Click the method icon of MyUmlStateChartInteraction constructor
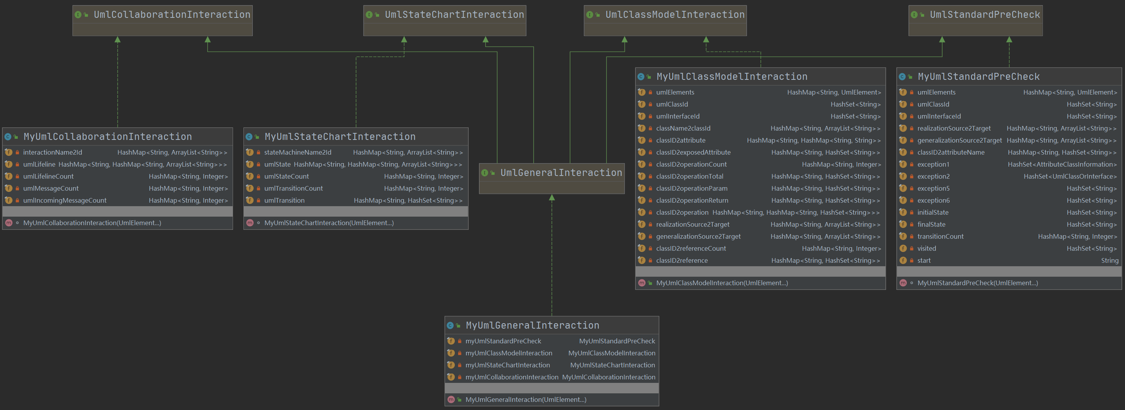 click(x=250, y=223)
